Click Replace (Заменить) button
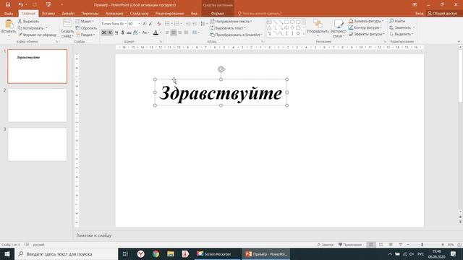 [402, 27]
